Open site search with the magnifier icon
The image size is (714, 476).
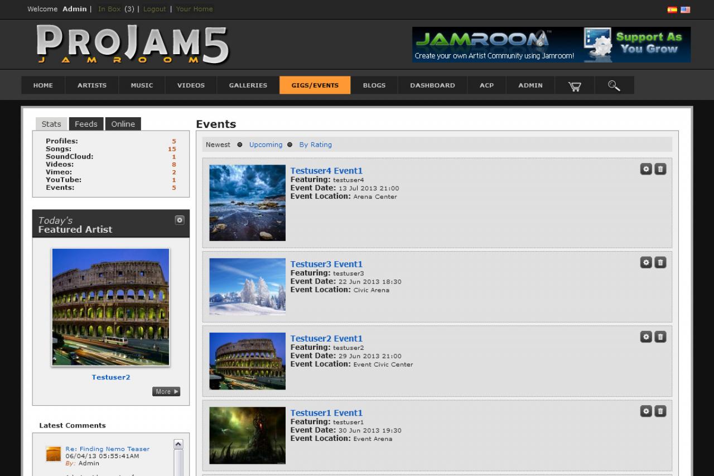[x=614, y=85]
